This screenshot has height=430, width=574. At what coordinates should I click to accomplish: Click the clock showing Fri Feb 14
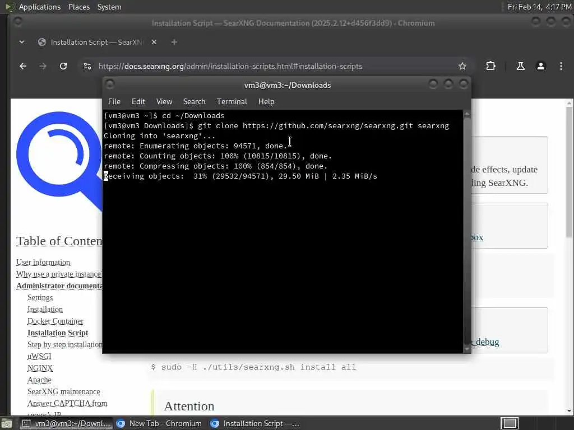pyautogui.click(x=539, y=7)
